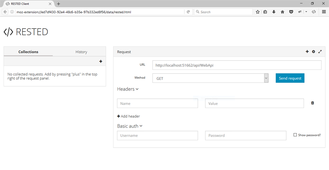329x170 pixels.
Task: Bookmark this page with the star icon
Action: click(258, 12)
